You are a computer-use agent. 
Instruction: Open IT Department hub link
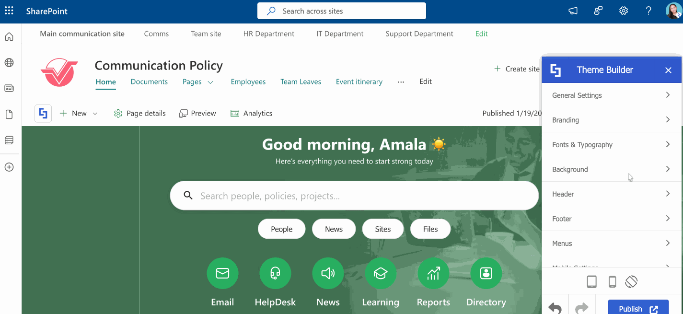click(x=340, y=34)
